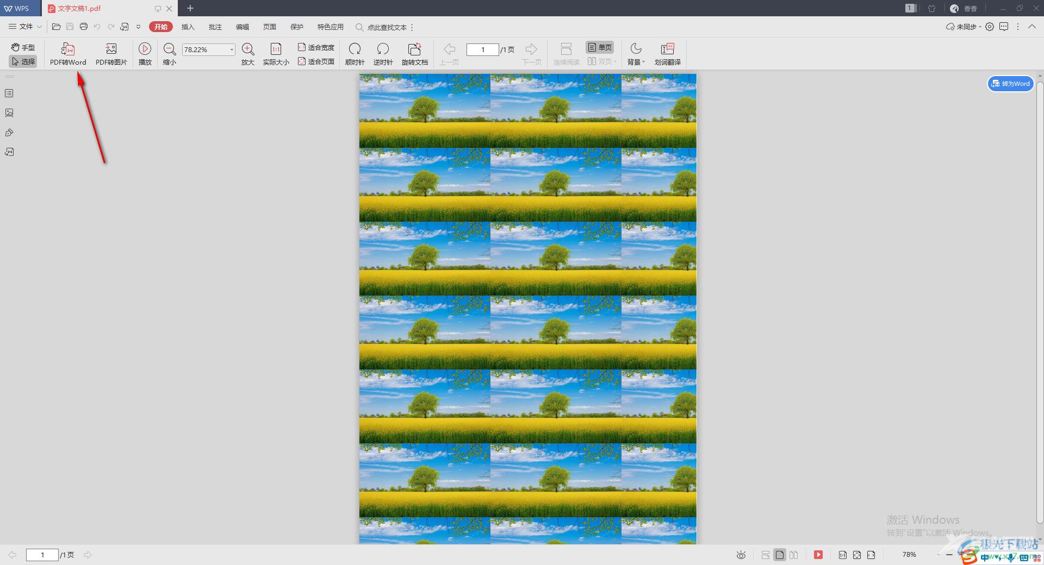Viewport: 1044px width, 565px height.
Task: Click the WPS home tab
Action: click(x=20, y=8)
